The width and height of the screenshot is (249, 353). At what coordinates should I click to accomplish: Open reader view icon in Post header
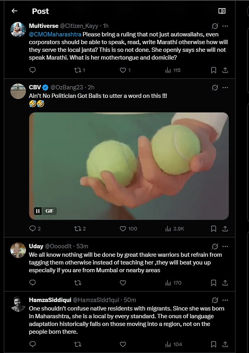tap(222, 11)
